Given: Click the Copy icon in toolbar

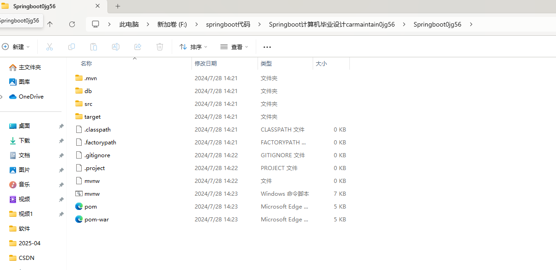Looking at the screenshot, I should (72, 47).
